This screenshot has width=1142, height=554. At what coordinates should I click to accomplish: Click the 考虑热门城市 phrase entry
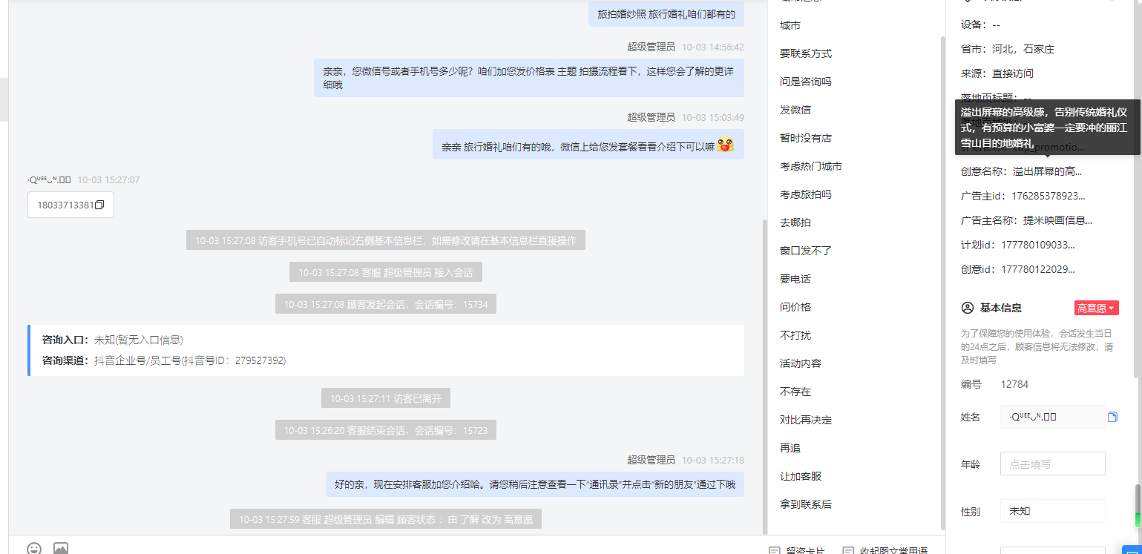pos(811,166)
